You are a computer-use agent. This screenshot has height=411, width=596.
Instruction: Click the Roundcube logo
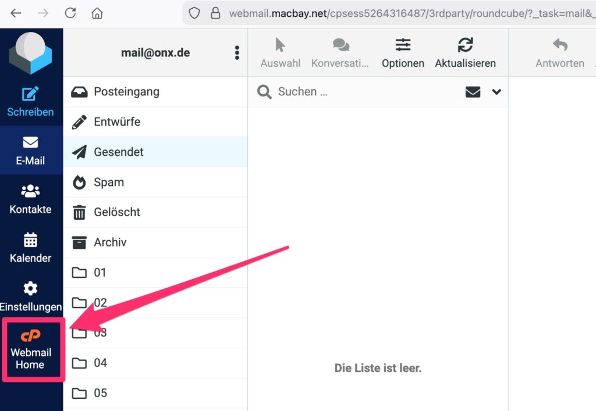pyautogui.click(x=30, y=53)
